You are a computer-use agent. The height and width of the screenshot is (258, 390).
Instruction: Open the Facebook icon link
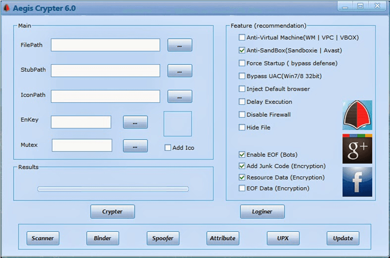(x=357, y=182)
